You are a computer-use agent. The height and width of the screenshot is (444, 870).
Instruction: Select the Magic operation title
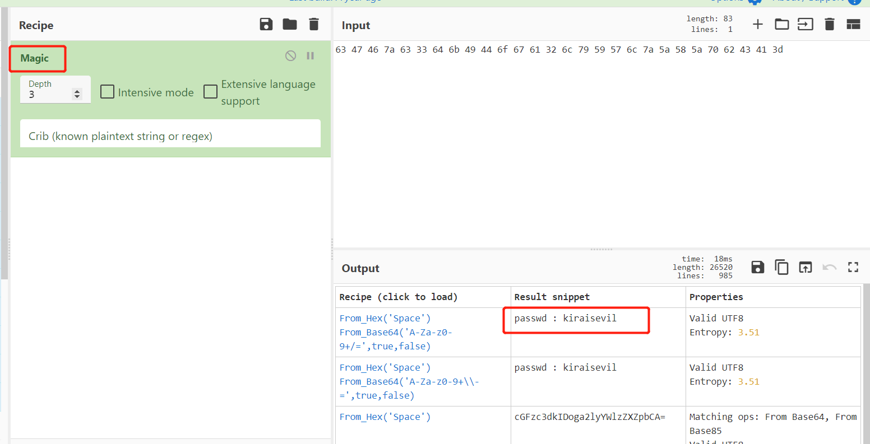35,58
